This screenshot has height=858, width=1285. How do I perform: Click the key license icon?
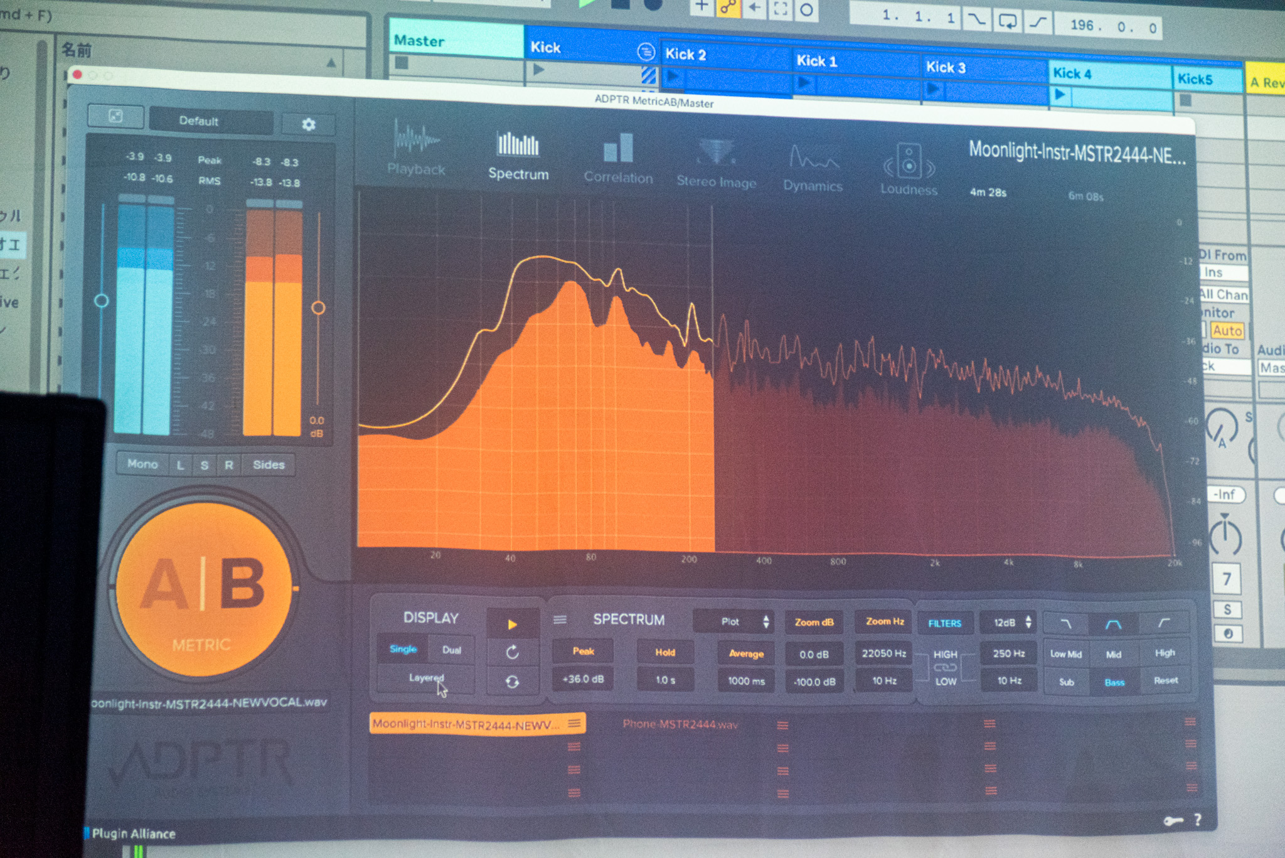coord(1173,821)
